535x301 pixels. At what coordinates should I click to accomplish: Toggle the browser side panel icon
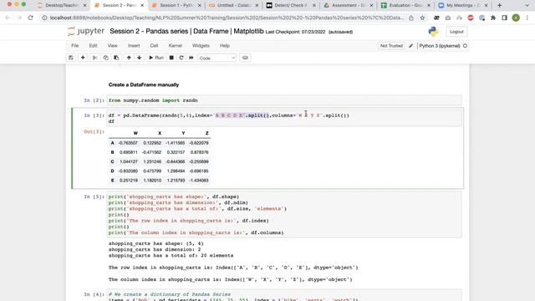point(504,18)
